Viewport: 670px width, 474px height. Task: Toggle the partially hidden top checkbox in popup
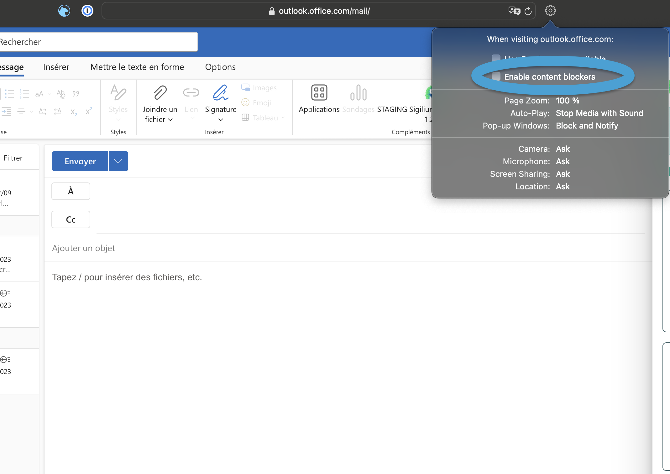[x=496, y=58]
